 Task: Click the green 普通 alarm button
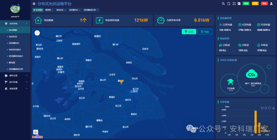point(246,4)
